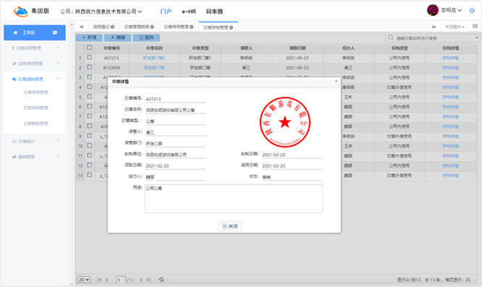Close the active 印章存档管理 tab via x icon
The image size is (482, 287).
pos(231,27)
